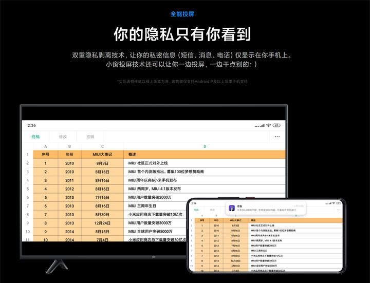This screenshot has height=283, width=370.
Task: Click the 2012 year cell on the TV
Action: pos(69,189)
